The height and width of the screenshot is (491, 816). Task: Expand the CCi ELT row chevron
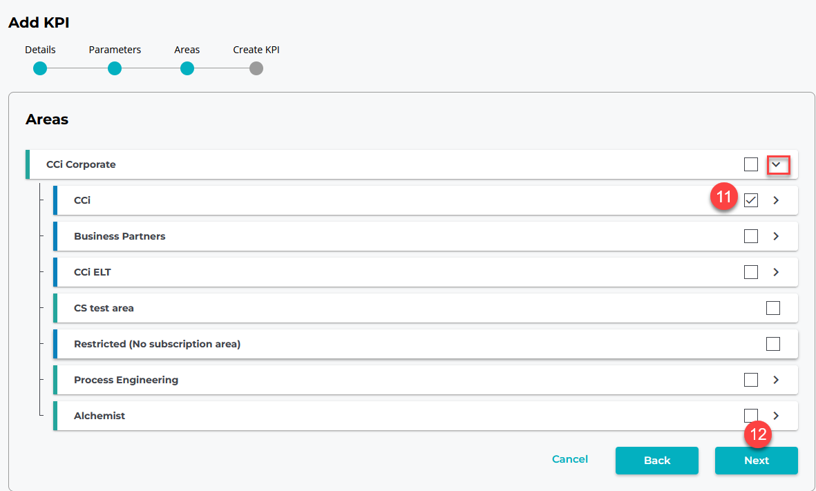pos(776,272)
